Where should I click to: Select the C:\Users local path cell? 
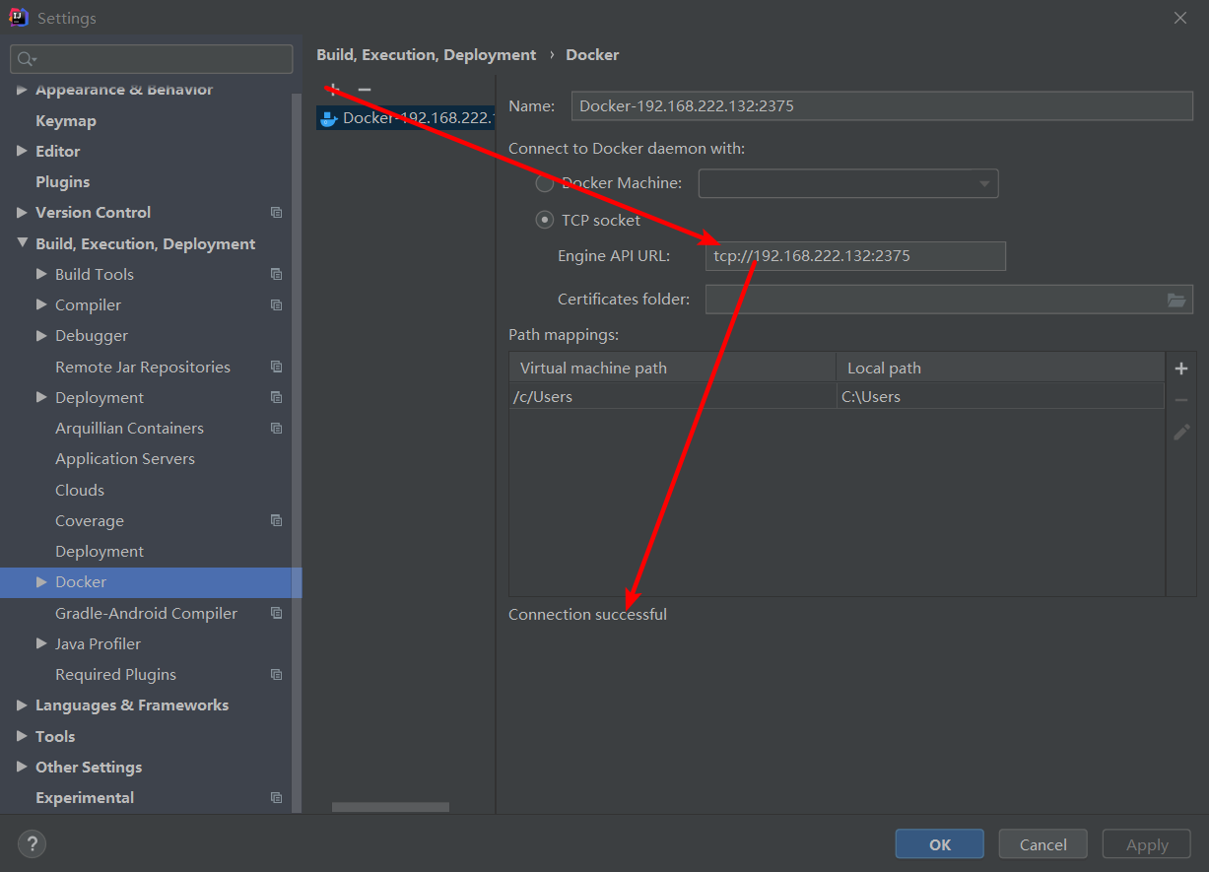point(1000,397)
